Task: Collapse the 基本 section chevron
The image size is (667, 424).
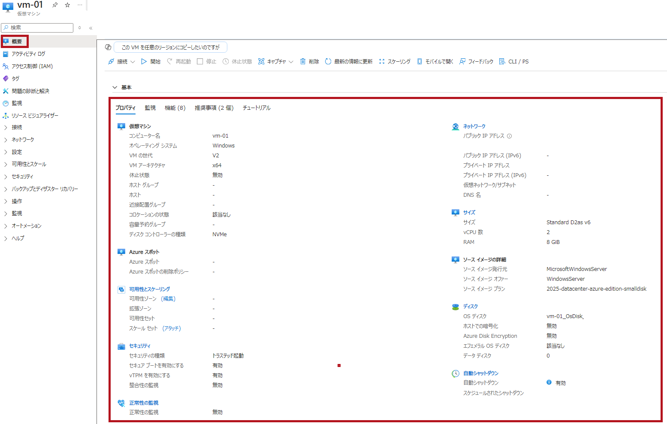Action: coord(115,87)
